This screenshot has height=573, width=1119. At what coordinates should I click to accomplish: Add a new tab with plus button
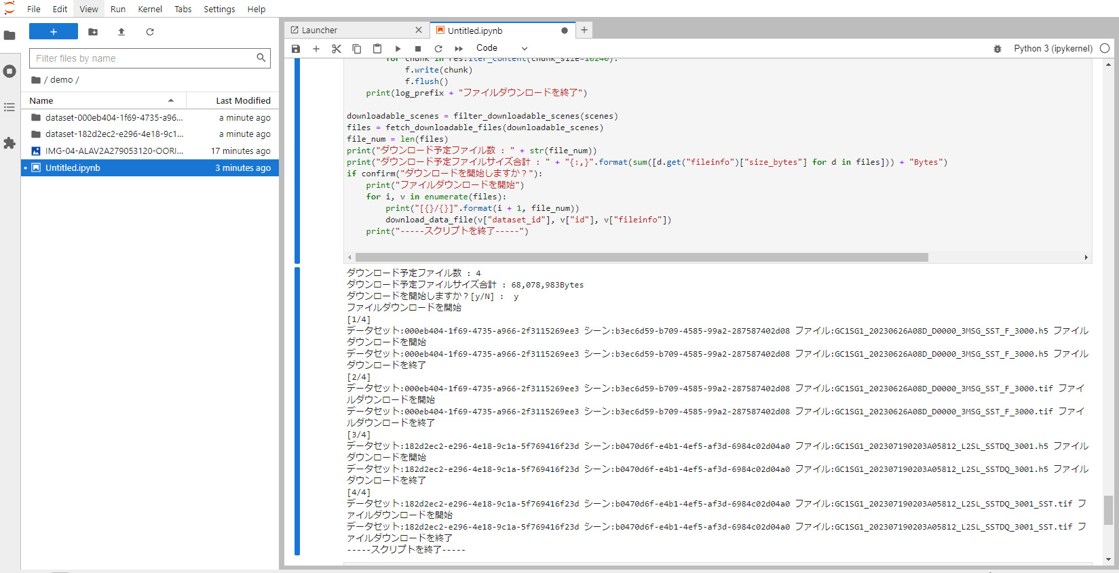[x=584, y=30]
